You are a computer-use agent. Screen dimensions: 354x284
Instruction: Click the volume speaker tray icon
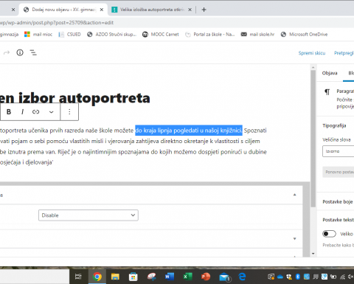pyautogui.click(x=351, y=277)
